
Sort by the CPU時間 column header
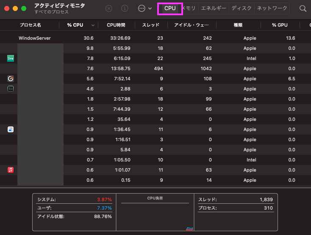point(116,25)
